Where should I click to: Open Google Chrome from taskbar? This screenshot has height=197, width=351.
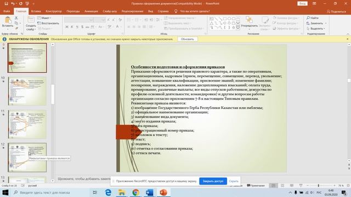click(135, 192)
